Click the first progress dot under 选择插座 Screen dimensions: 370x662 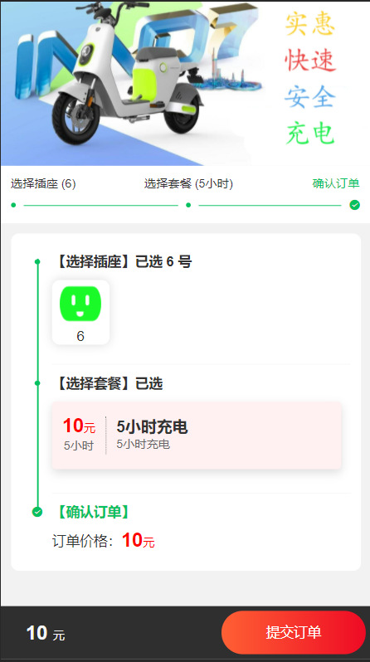tap(13, 205)
